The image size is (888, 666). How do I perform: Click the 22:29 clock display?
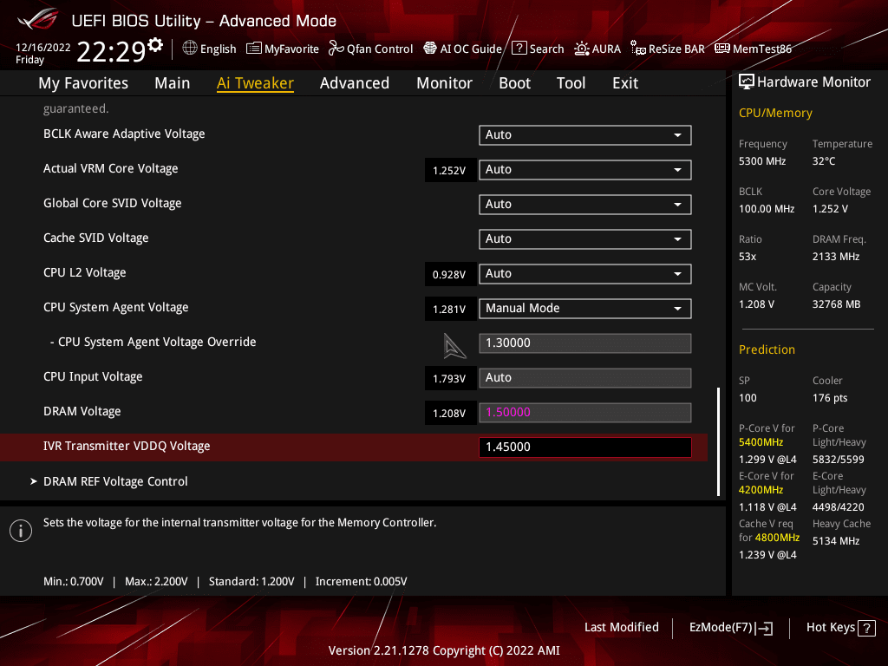tap(112, 52)
